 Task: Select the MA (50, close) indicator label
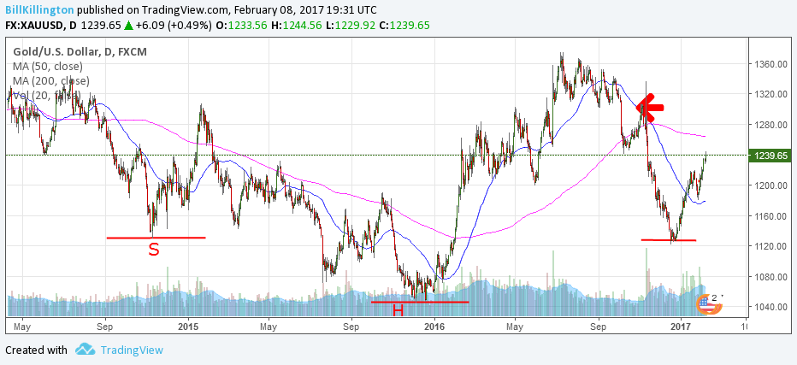point(48,66)
